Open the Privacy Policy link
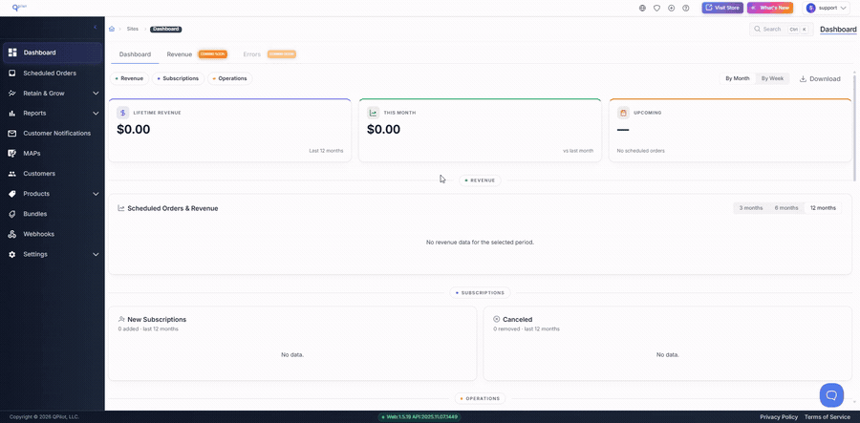Screen dimensions: 860x423 tap(779, 417)
